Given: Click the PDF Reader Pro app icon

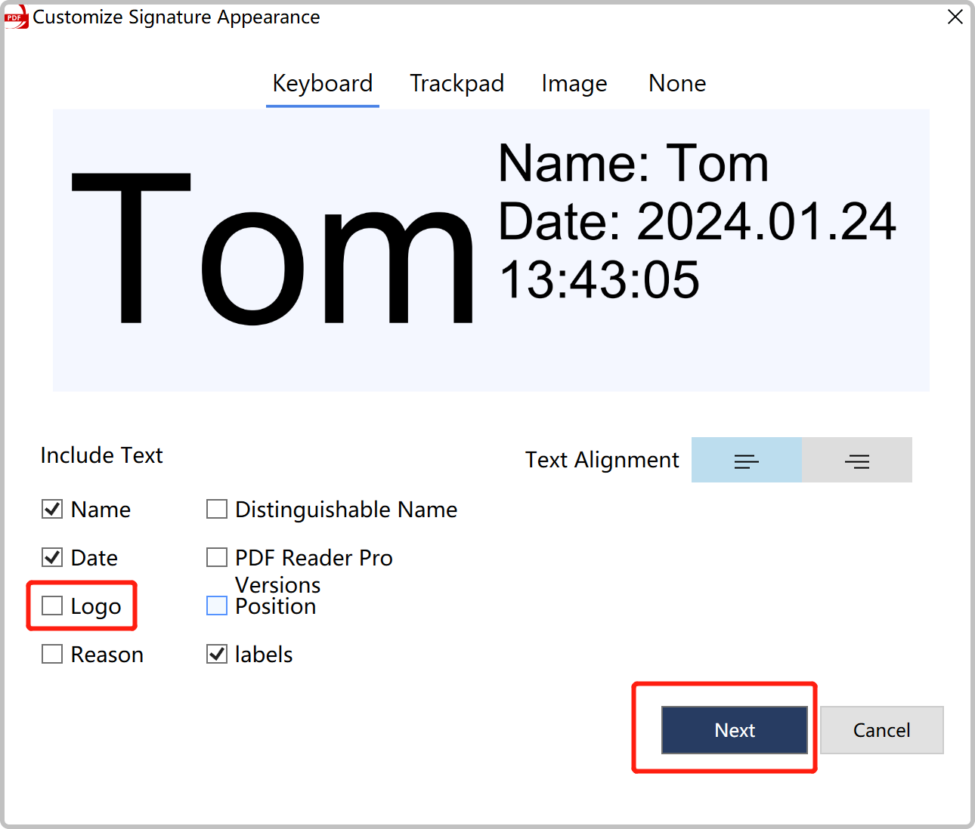Looking at the screenshot, I should pyautogui.click(x=16, y=17).
